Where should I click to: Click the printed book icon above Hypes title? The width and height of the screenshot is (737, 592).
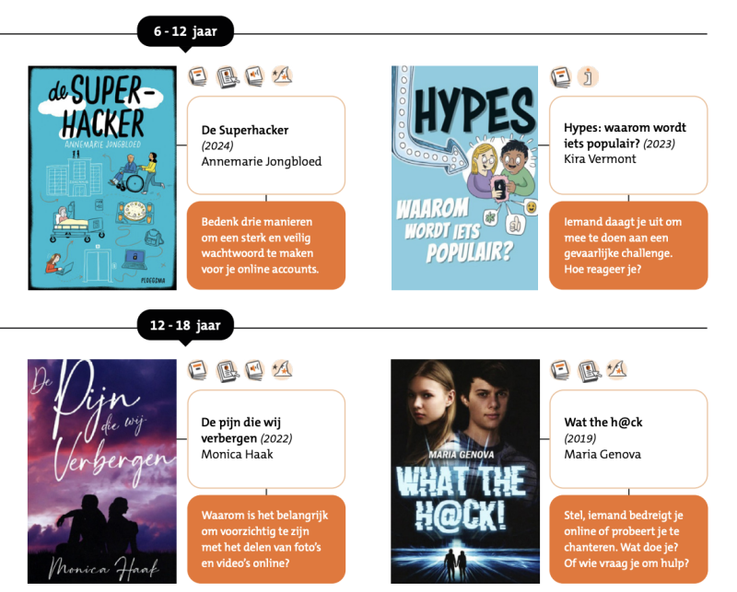point(561,76)
